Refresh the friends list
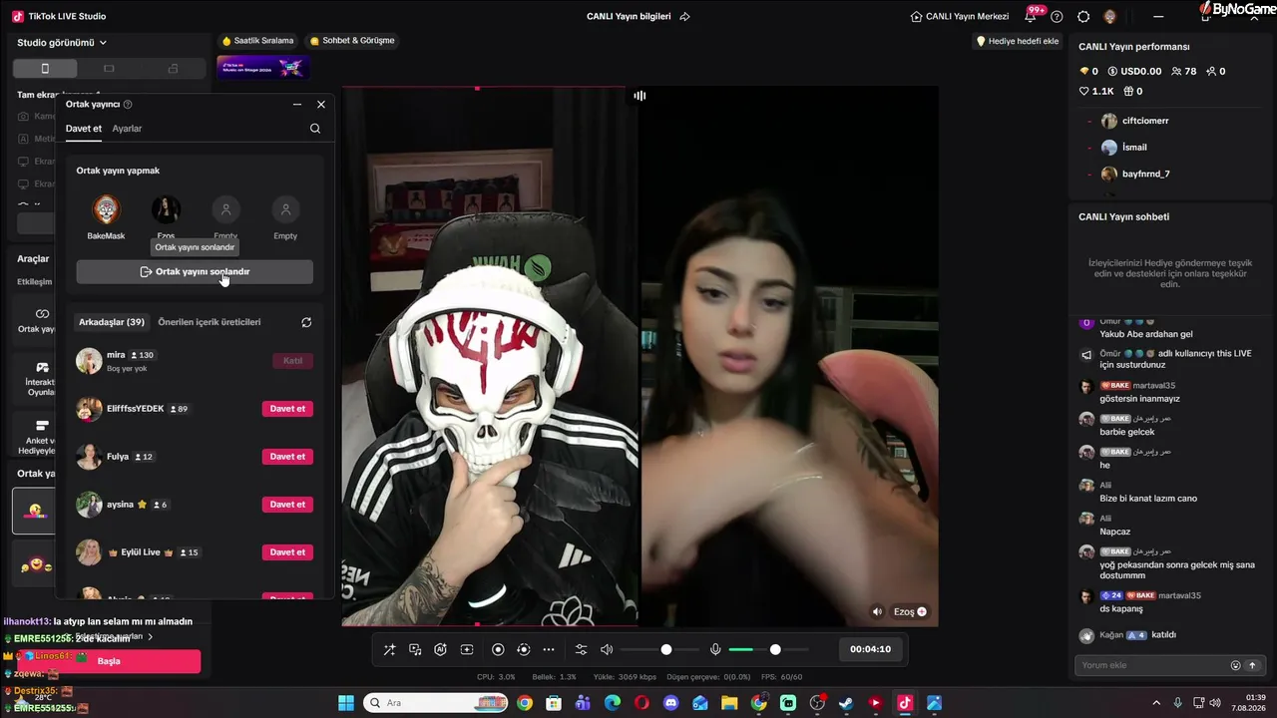1277x718 pixels. click(x=306, y=322)
